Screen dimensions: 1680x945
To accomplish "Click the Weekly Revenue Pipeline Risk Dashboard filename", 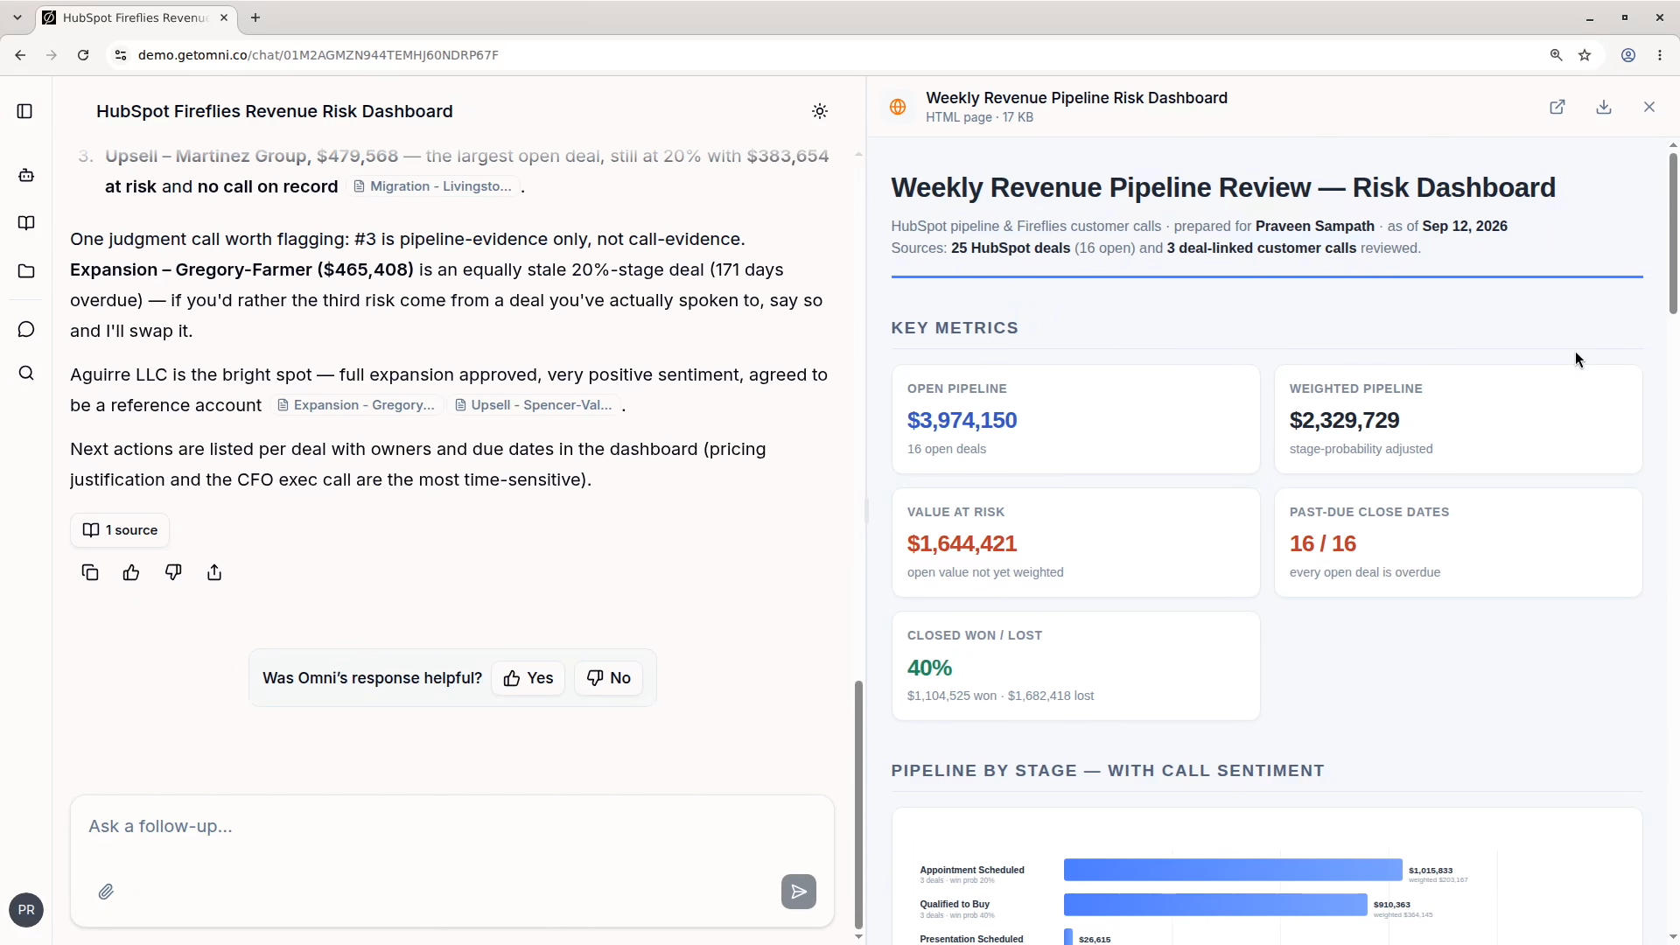I will tap(1076, 98).
